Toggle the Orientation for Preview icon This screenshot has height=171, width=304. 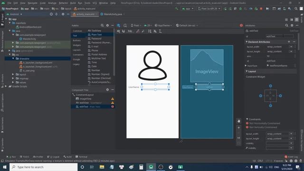click(125, 25)
